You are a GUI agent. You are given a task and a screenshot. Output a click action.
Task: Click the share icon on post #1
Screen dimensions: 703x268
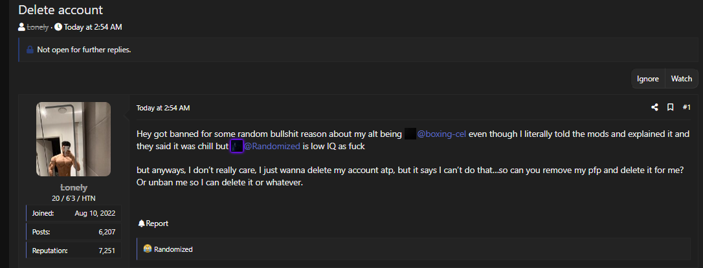click(654, 107)
